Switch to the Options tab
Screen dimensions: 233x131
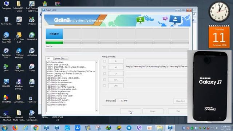(57, 58)
